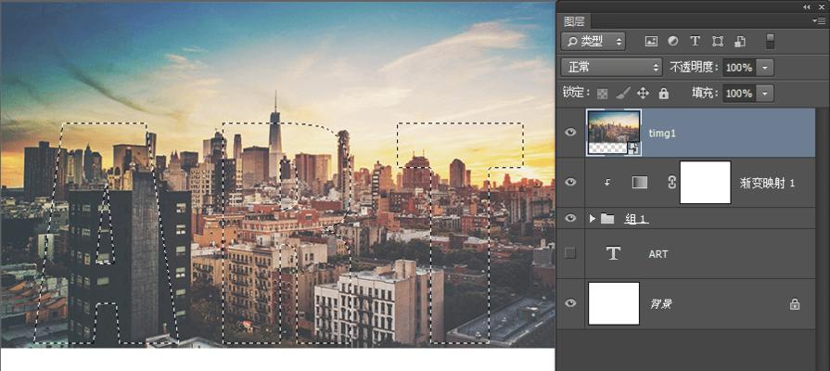Filter layers by pixel layer icon
830x371 pixels.
pos(651,41)
